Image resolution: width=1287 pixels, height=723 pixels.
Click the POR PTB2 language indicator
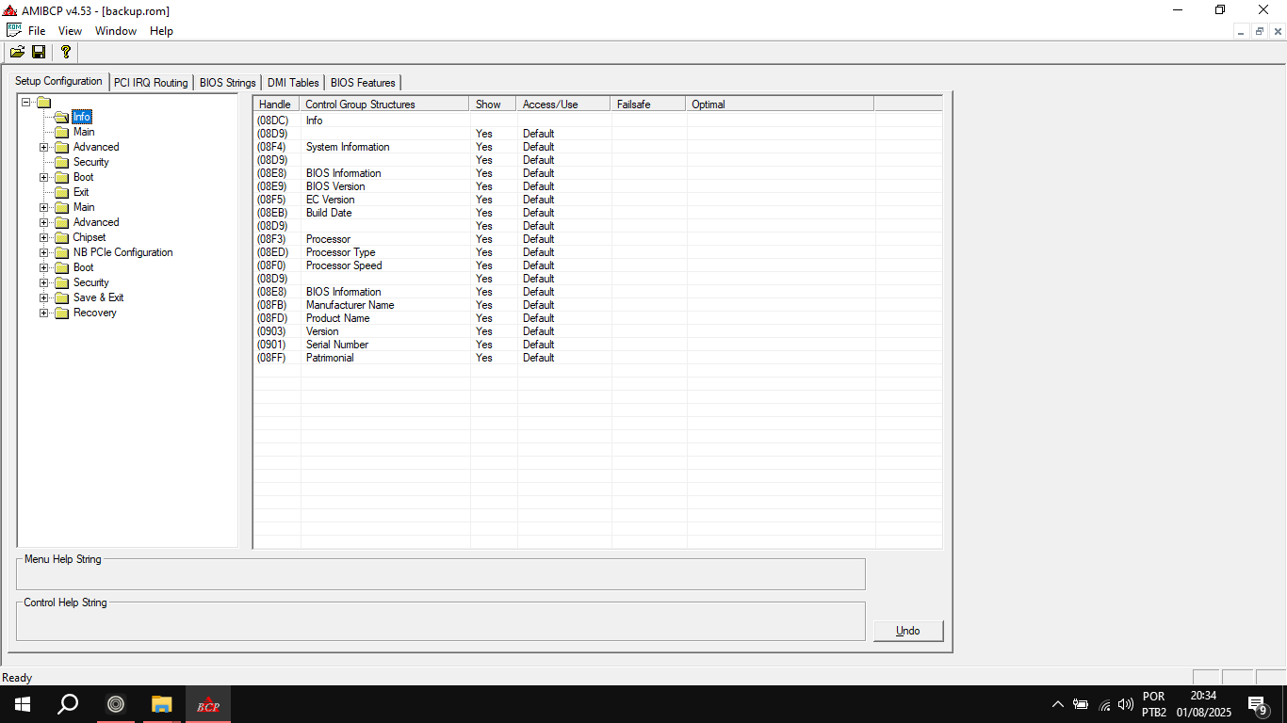[x=1154, y=704]
